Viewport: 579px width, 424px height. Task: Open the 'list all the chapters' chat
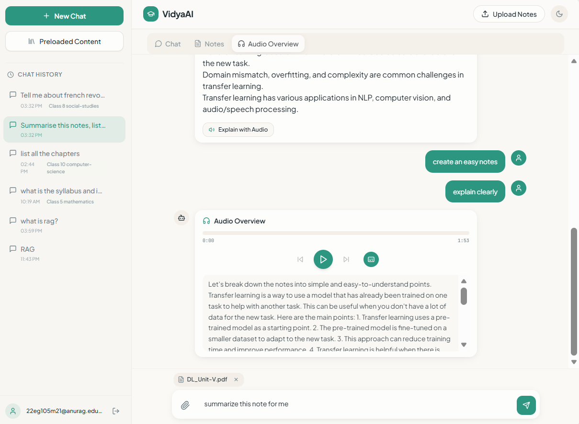[x=64, y=163]
